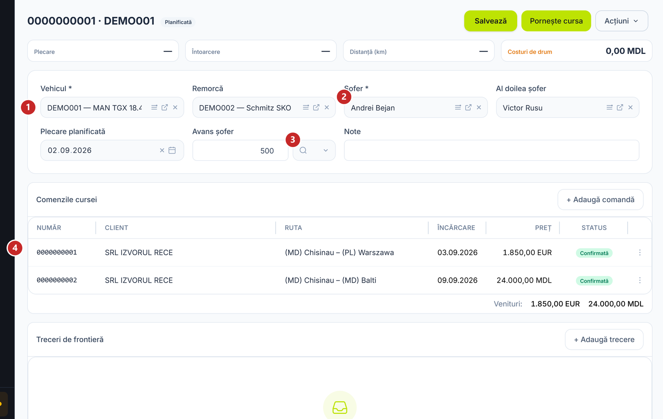663x419 pixels.
Task: Open the Schmitz SKO trailer record link icon
Action: pos(316,107)
